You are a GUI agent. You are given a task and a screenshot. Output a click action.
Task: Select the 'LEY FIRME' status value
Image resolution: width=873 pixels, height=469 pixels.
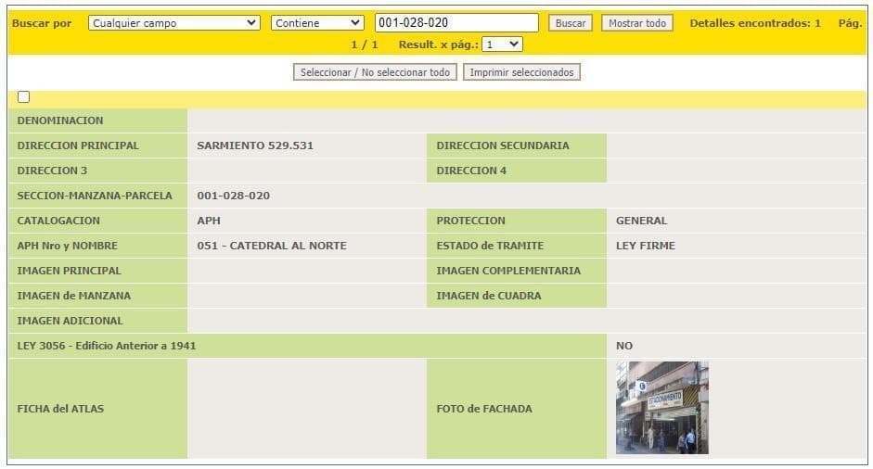tap(645, 246)
